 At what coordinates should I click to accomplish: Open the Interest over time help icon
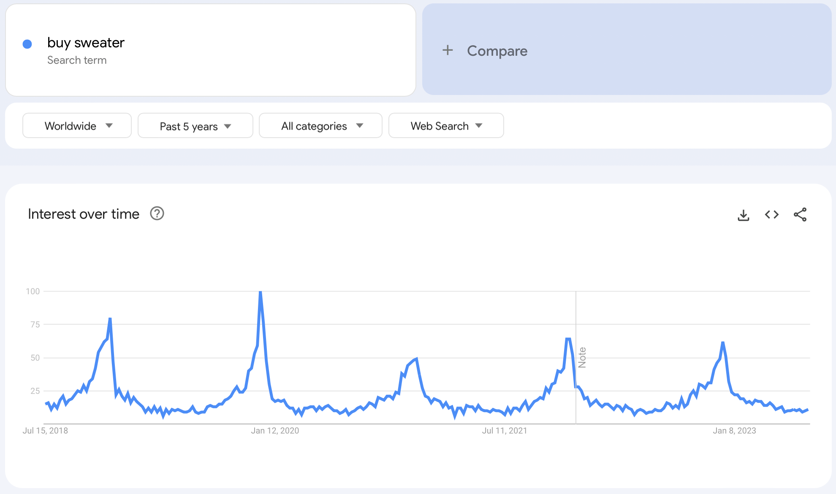tap(157, 214)
